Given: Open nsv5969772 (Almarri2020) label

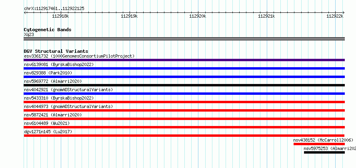Looking at the screenshot, I should pos(53,81).
